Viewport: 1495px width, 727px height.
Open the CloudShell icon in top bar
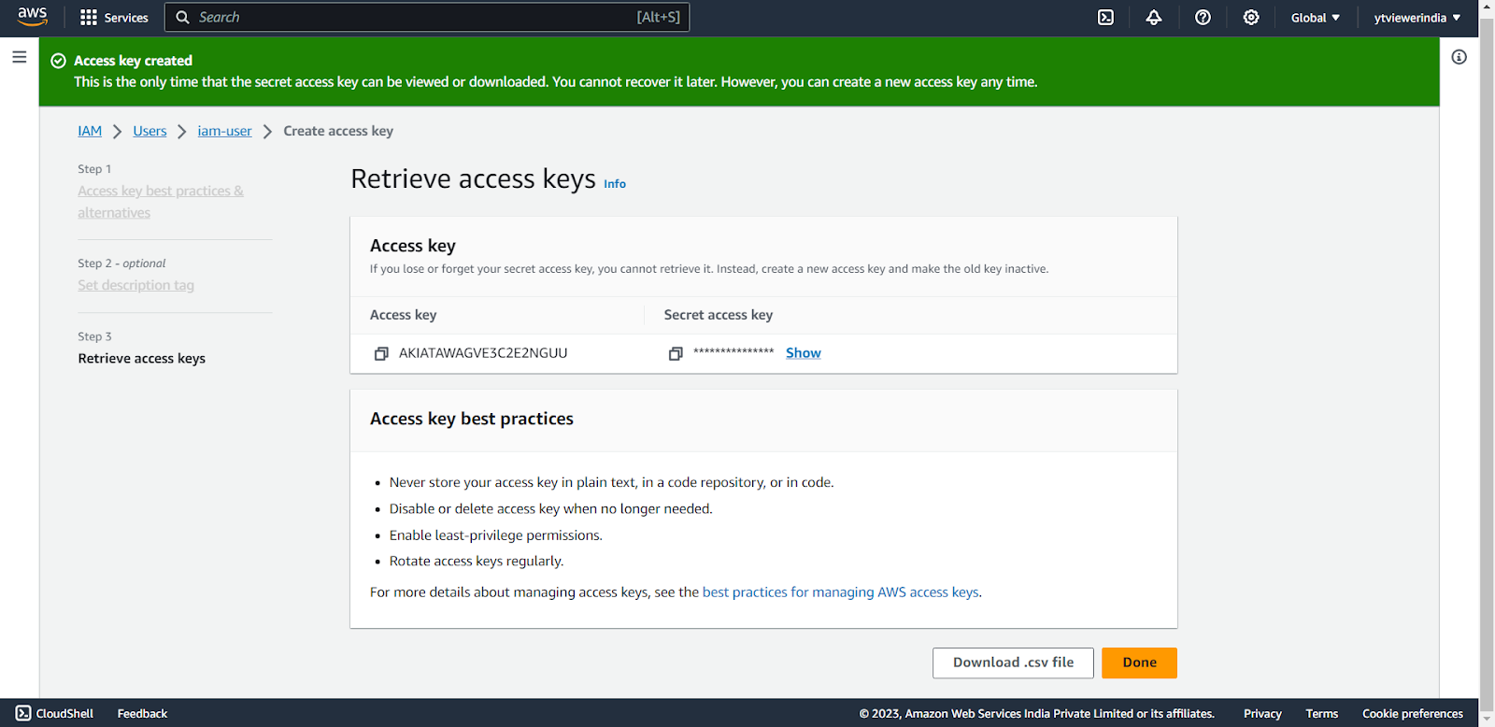coord(1105,18)
